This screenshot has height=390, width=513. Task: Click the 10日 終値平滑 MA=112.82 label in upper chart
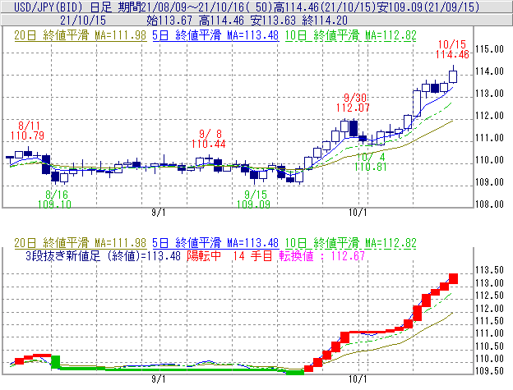point(351,35)
